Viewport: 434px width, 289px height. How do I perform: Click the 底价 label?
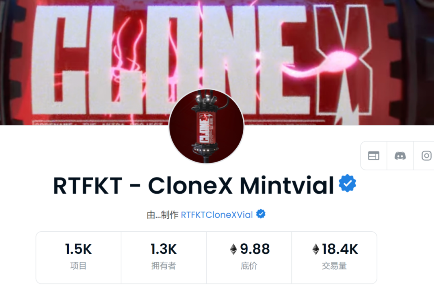249,266
